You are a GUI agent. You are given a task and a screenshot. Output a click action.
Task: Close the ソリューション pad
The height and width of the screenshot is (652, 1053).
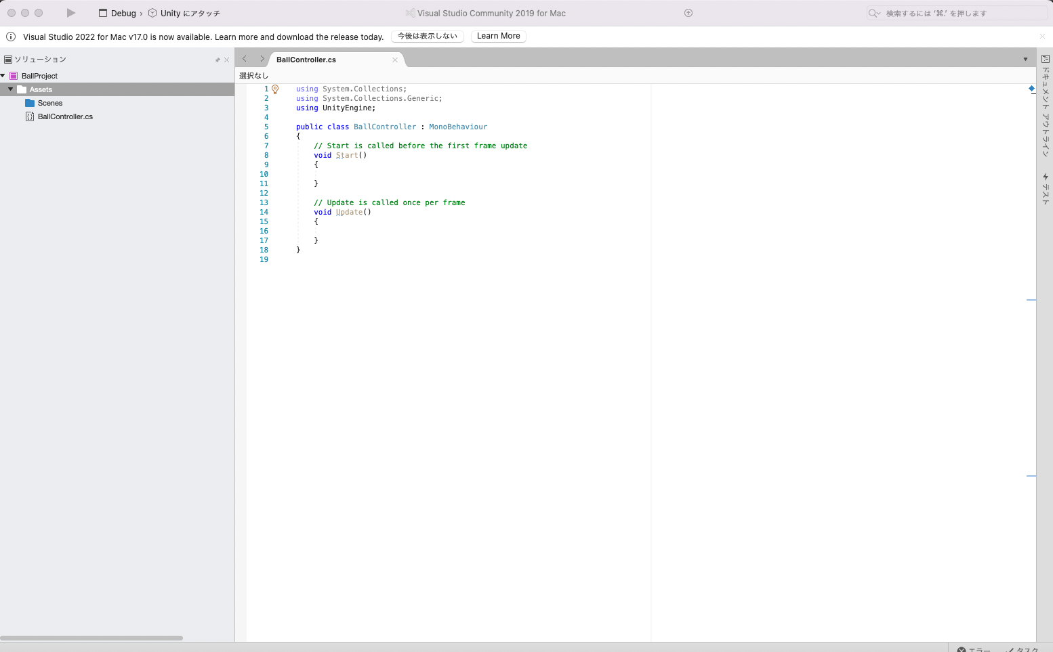point(227,60)
